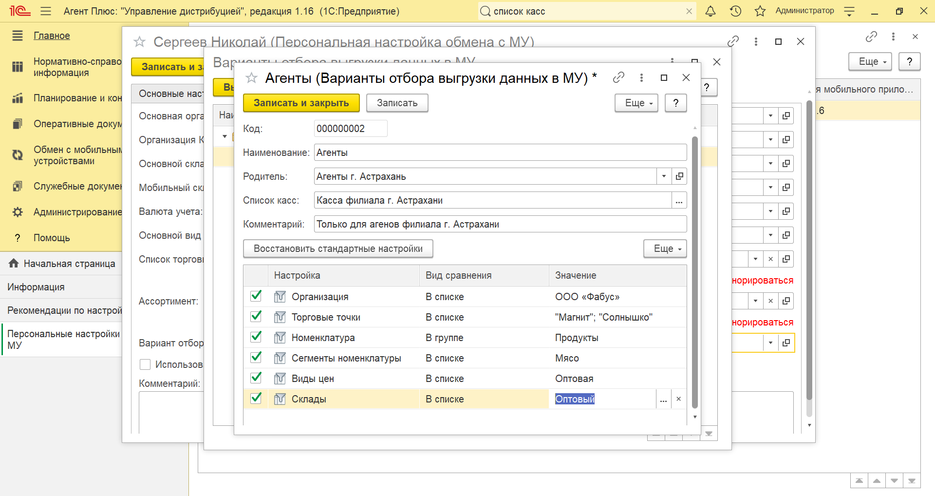Uncheck the Виды цен filter checkbox

pyautogui.click(x=256, y=378)
